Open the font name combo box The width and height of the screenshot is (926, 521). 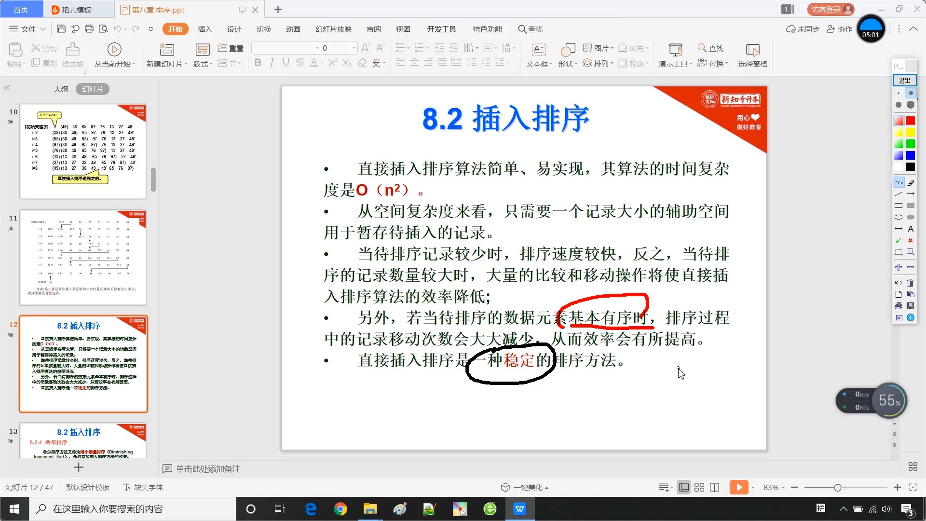coord(286,48)
